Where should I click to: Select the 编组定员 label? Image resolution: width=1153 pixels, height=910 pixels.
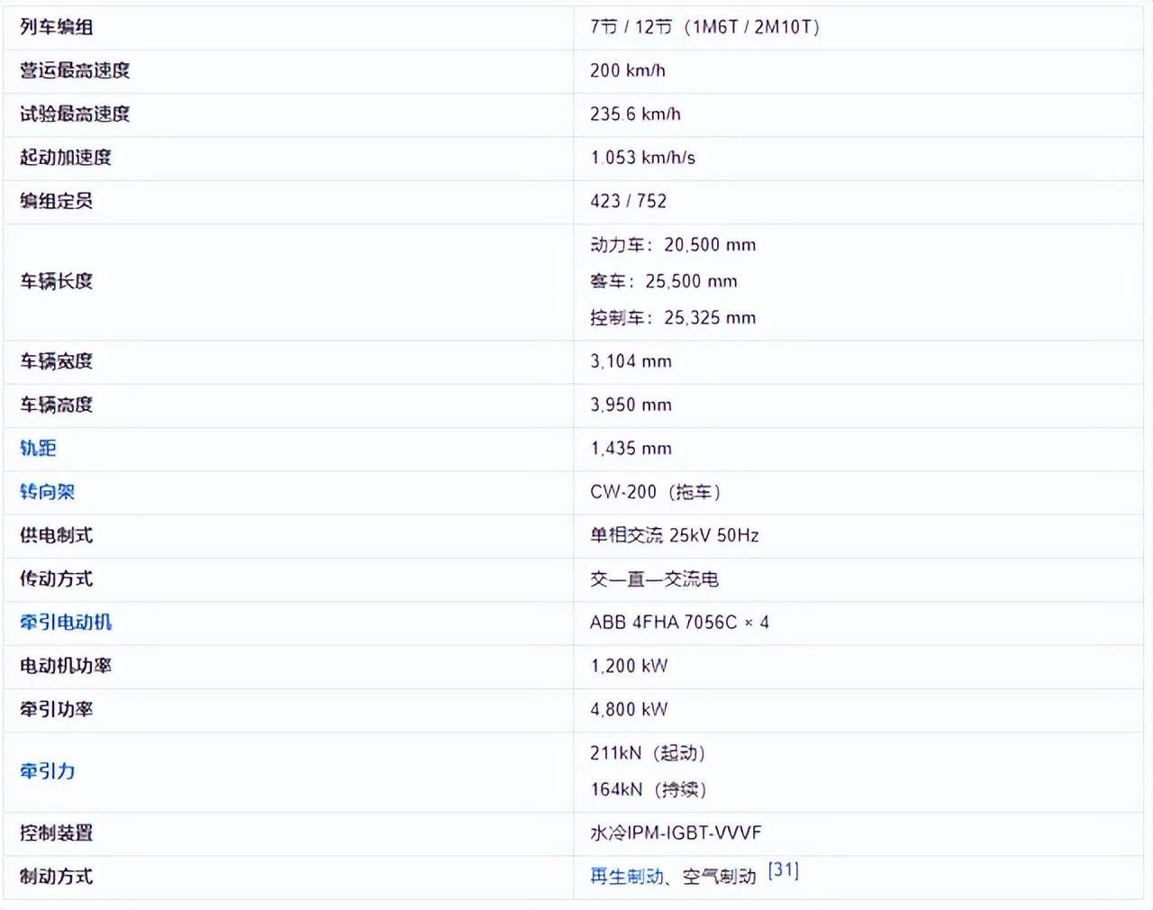[56, 201]
